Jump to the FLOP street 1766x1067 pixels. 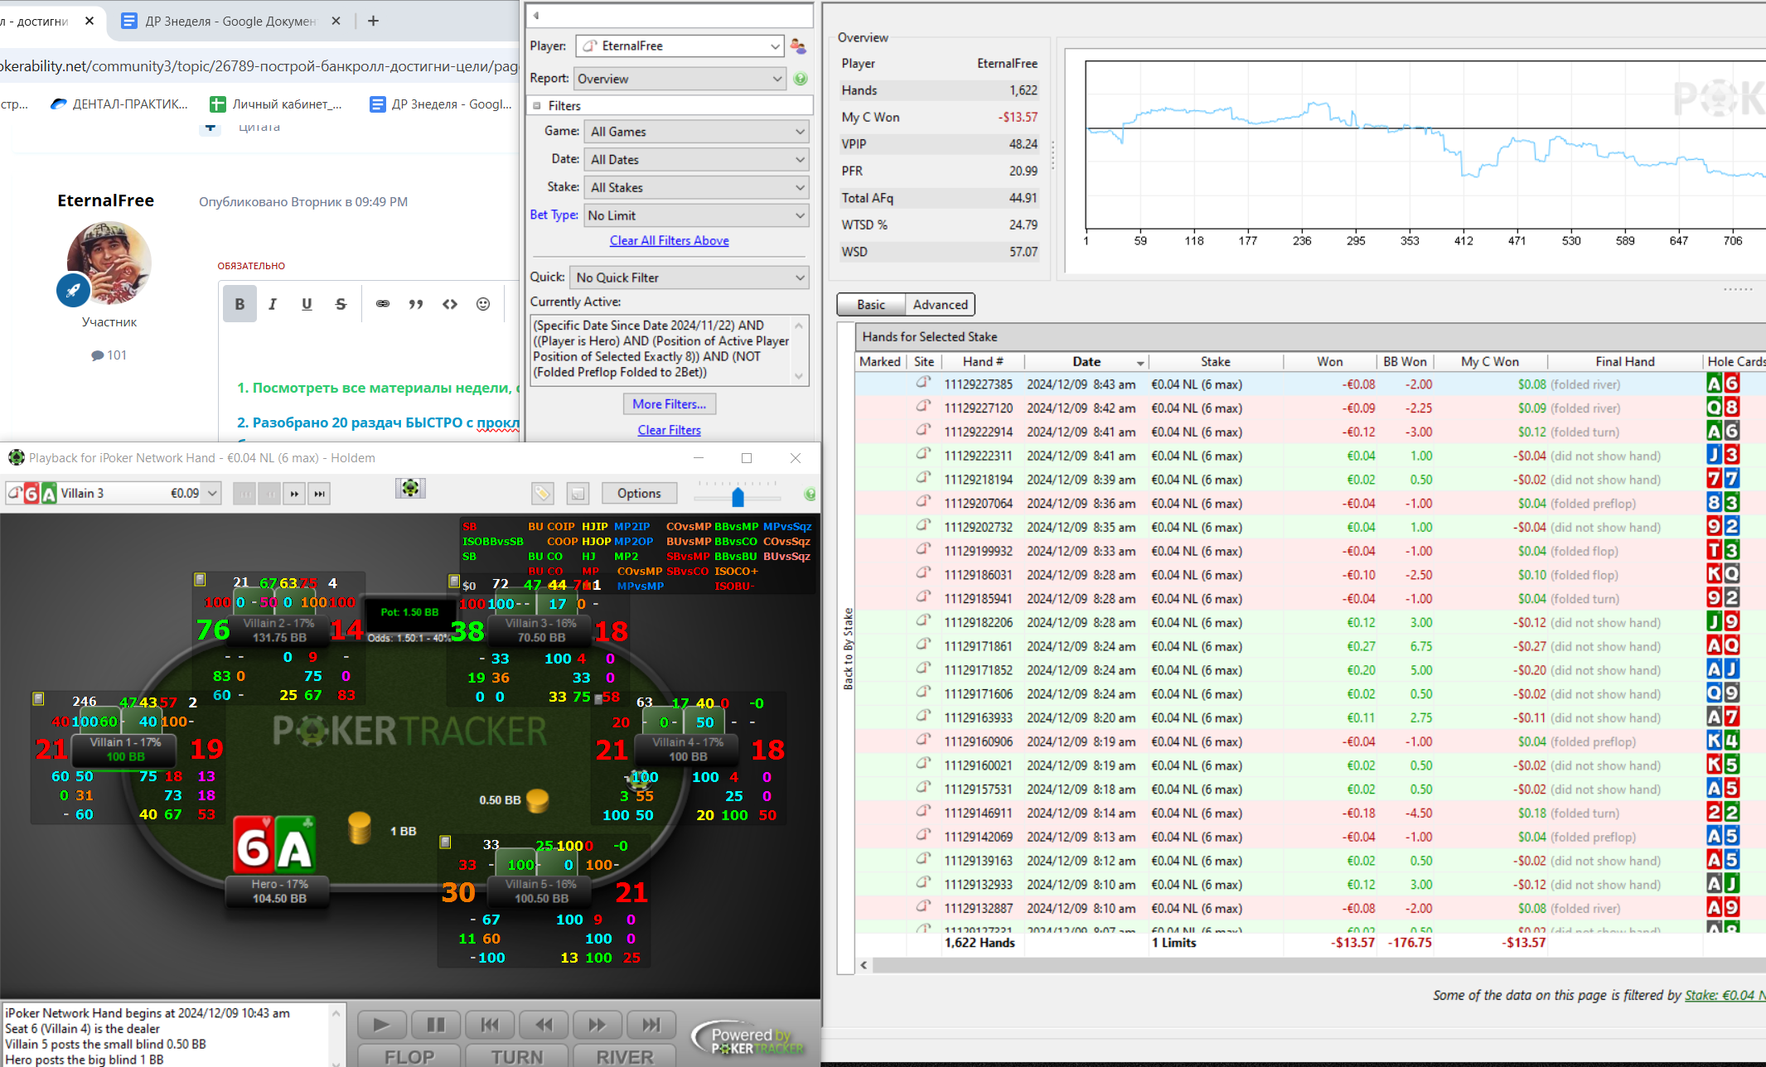[x=409, y=1057]
